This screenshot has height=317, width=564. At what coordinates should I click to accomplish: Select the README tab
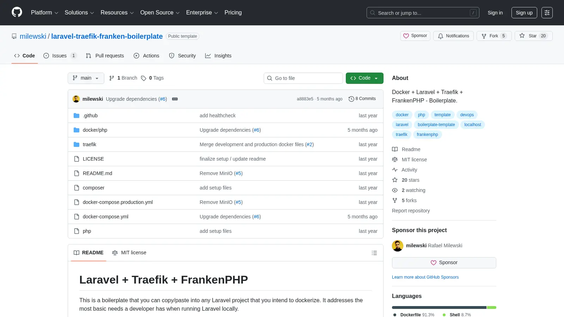(x=88, y=253)
